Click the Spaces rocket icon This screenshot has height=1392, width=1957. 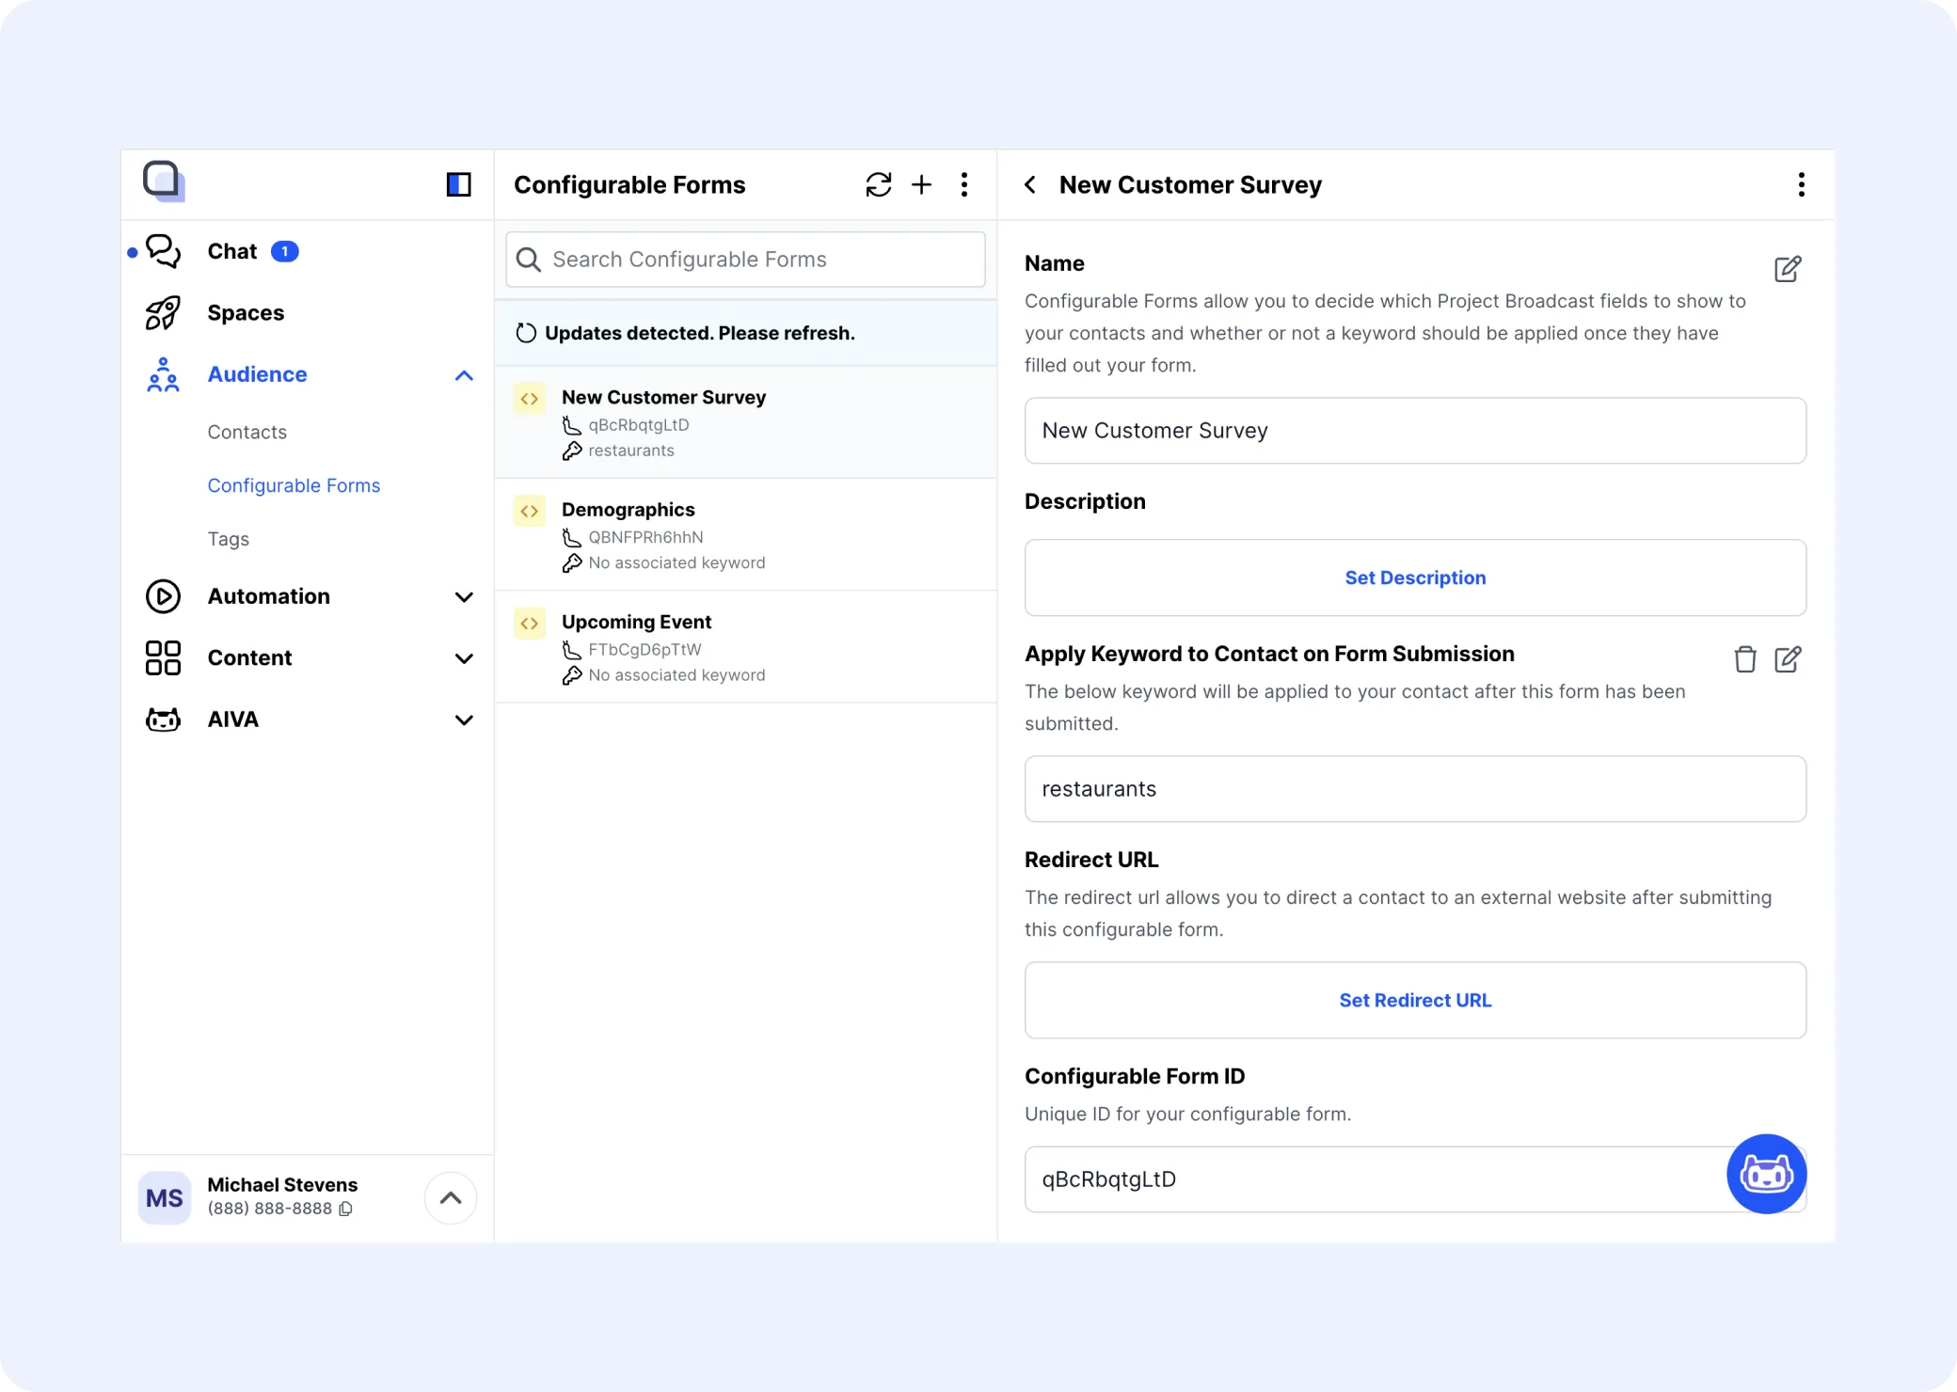163,312
